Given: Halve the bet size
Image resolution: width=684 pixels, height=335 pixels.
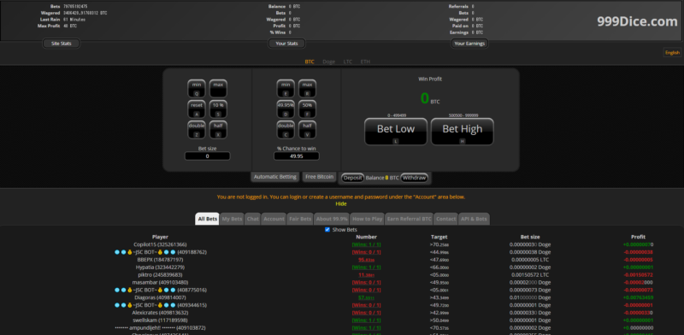Looking at the screenshot, I should tap(218, 130).
